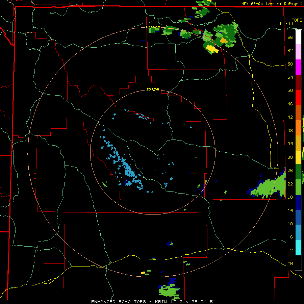Click the light pink legend swatch
The height and width of the screenshot is (304, 304).
point(298,52)
